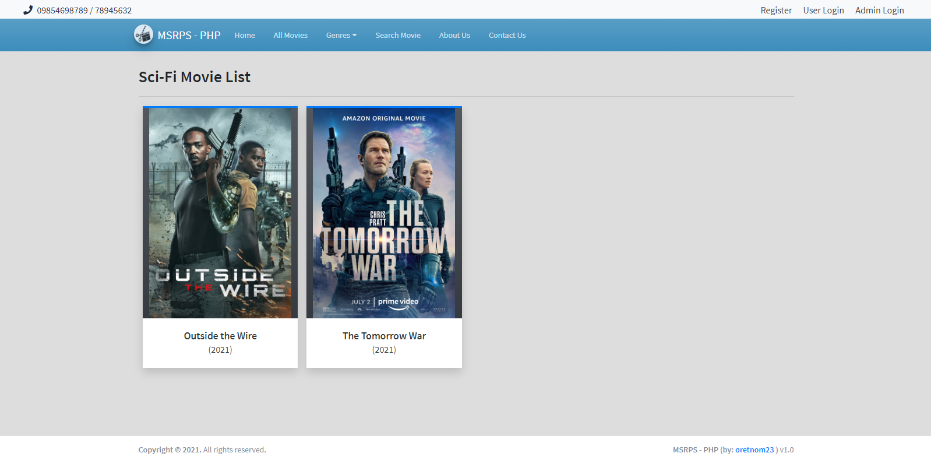This screenshot has width=931, height=467.
Task: Open the User Login link
Action: point(823,10)
